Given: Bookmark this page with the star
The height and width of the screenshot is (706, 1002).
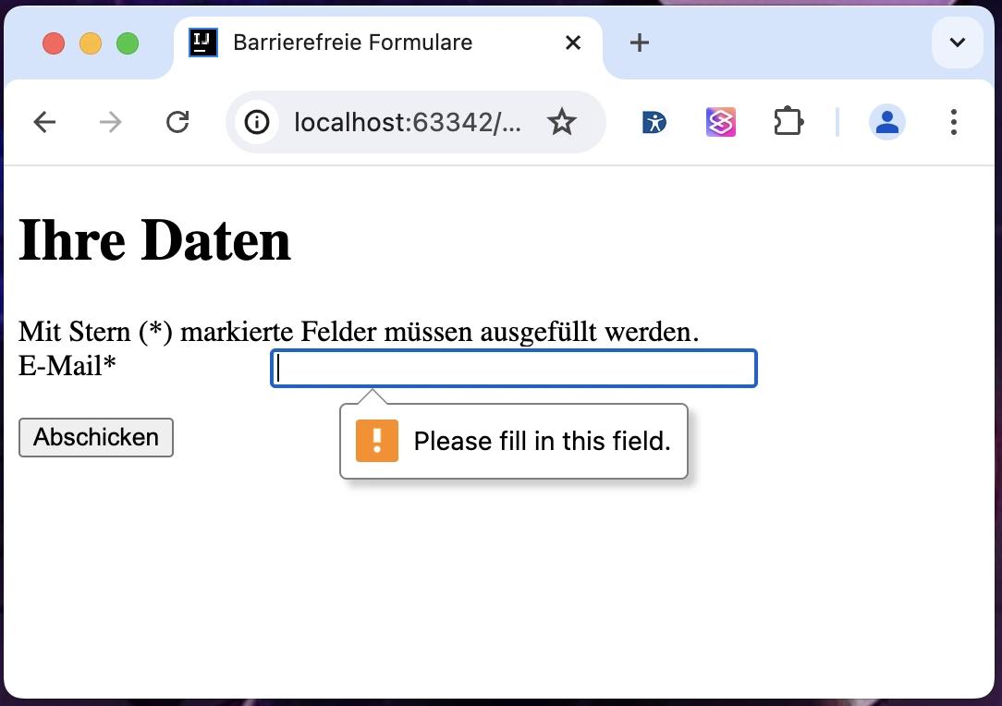Looking at the screenshot, I should tap(562, 122).
